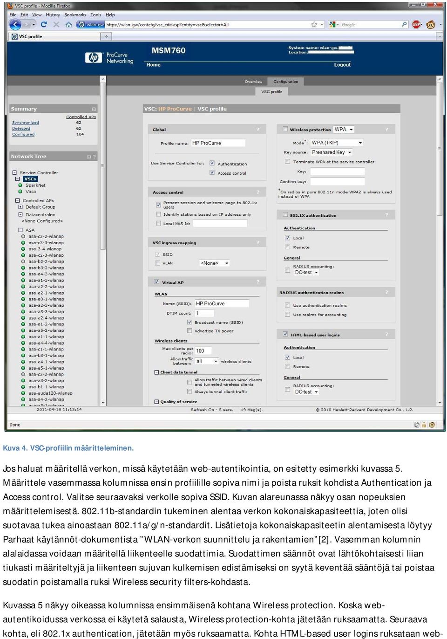
Task: Open DC-test dropdown under 802.1X authentication
Action: pyautogui.click(x=306, y=272)
